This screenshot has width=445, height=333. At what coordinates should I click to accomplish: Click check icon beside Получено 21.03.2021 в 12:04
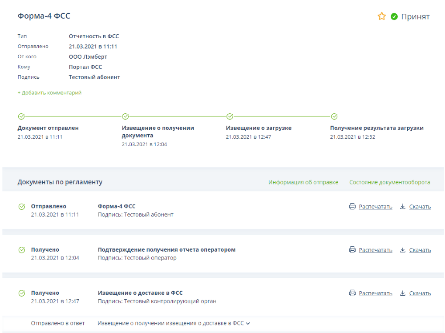[x=22, y=250]
